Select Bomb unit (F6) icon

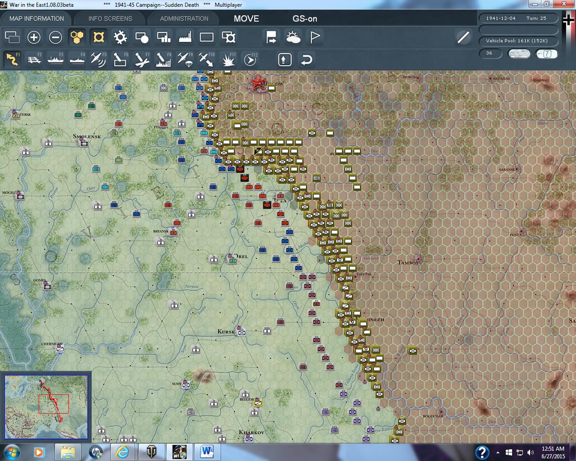pyautogui.click(x=120, y=59)
